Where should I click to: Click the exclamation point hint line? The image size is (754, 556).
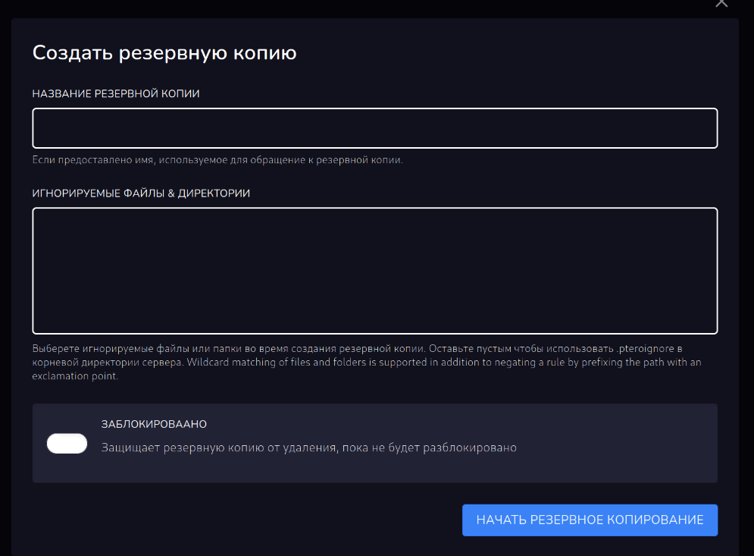click(75, 376)
